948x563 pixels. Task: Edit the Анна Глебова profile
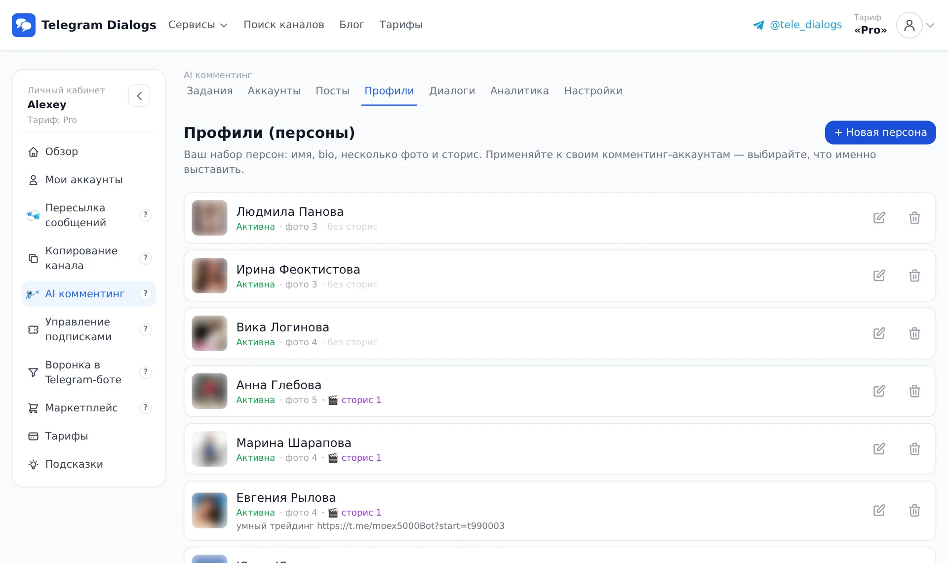[879, 391]
